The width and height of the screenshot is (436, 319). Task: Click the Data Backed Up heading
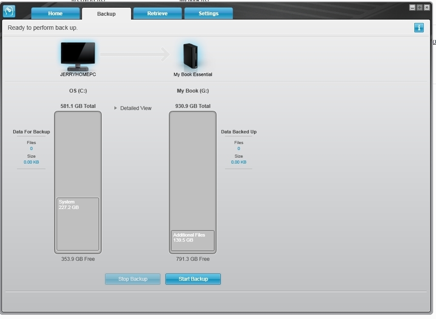click(239, 132)
